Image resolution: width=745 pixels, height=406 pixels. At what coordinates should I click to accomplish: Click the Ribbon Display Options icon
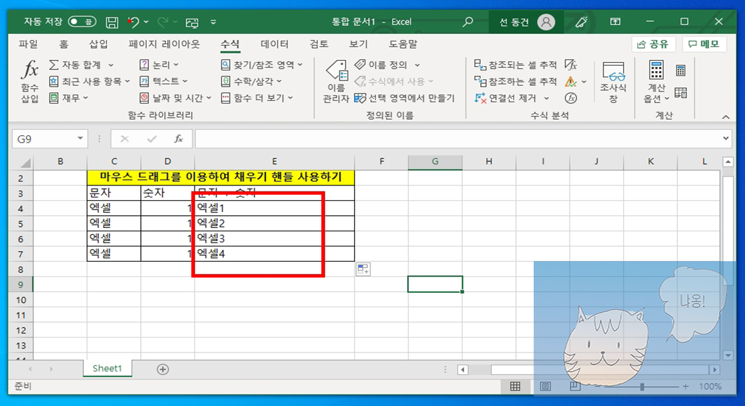[615, 22]
